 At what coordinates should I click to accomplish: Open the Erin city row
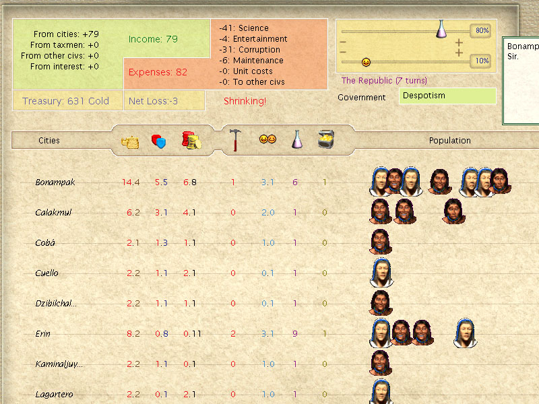tap(43, 334)
